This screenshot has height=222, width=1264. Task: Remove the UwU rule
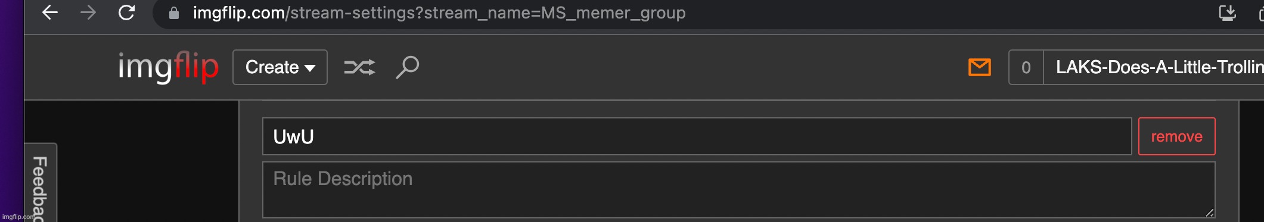[1177, 136]
